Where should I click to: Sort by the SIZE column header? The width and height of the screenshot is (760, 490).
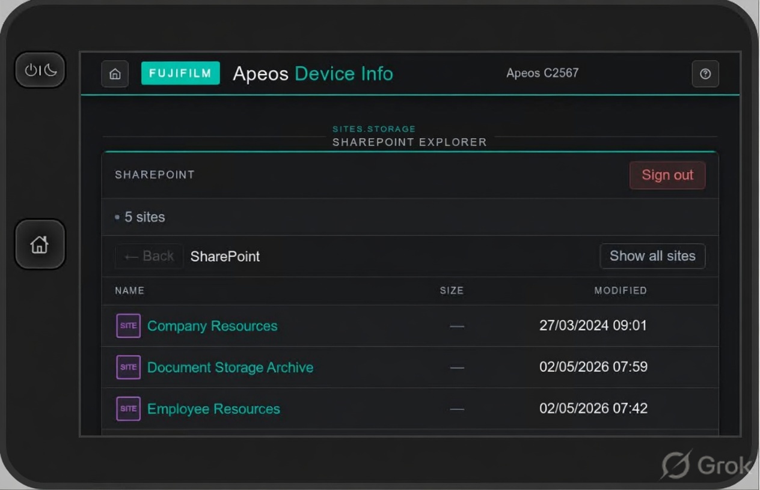click(x=452, y=291)
